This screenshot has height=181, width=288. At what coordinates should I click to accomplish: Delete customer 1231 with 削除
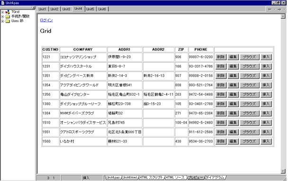221,66
